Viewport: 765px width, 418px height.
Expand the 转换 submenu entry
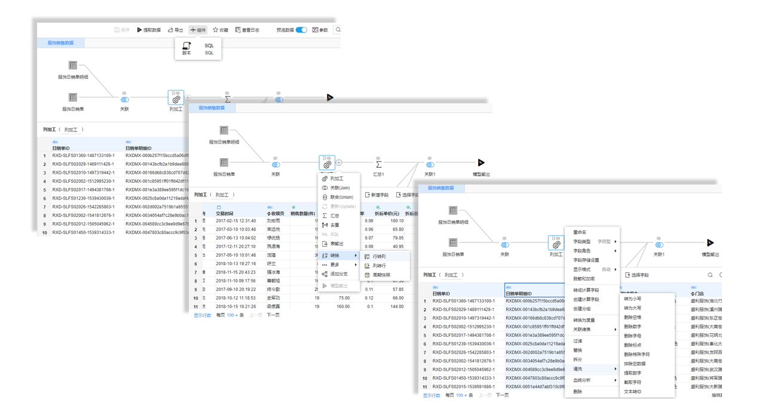tap(339, 256)
